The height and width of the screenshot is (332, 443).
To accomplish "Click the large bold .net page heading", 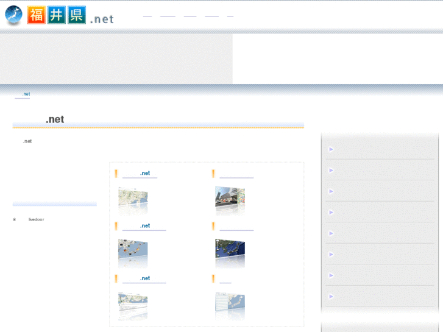I will tap(55, 119).
